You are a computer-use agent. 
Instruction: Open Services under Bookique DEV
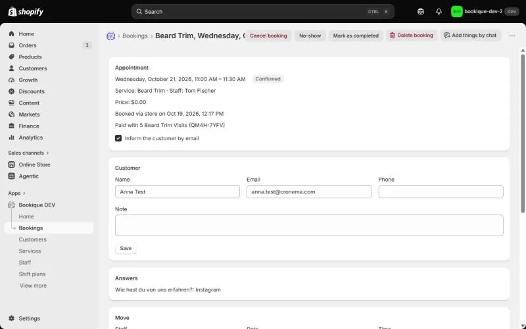coord(30,251)
